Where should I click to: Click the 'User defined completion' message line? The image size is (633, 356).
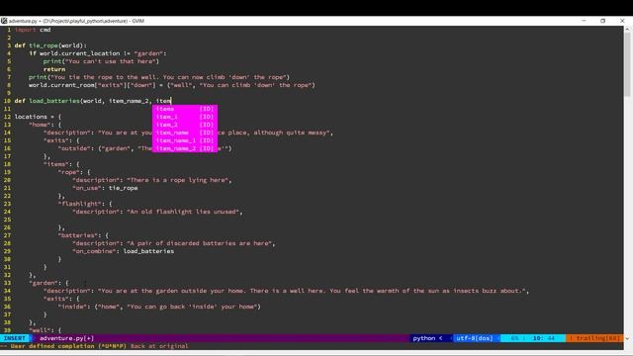(x=95, y=346)
